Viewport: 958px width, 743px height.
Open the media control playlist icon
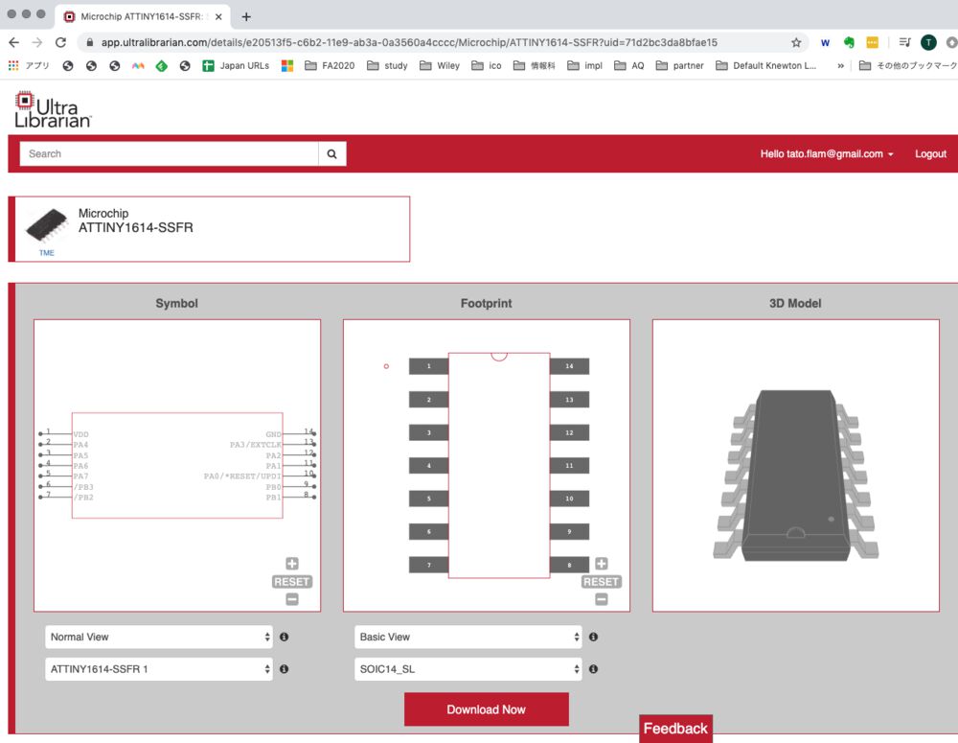coord(905,42)
